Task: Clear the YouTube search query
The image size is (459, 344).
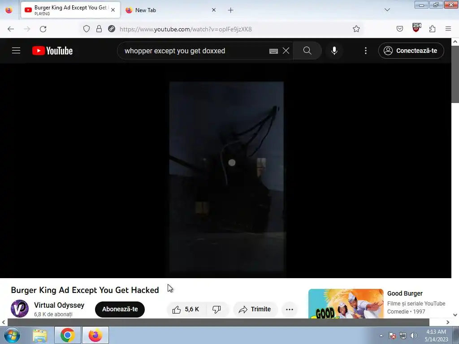Action: pyautogui.click(x=286, y=51)
